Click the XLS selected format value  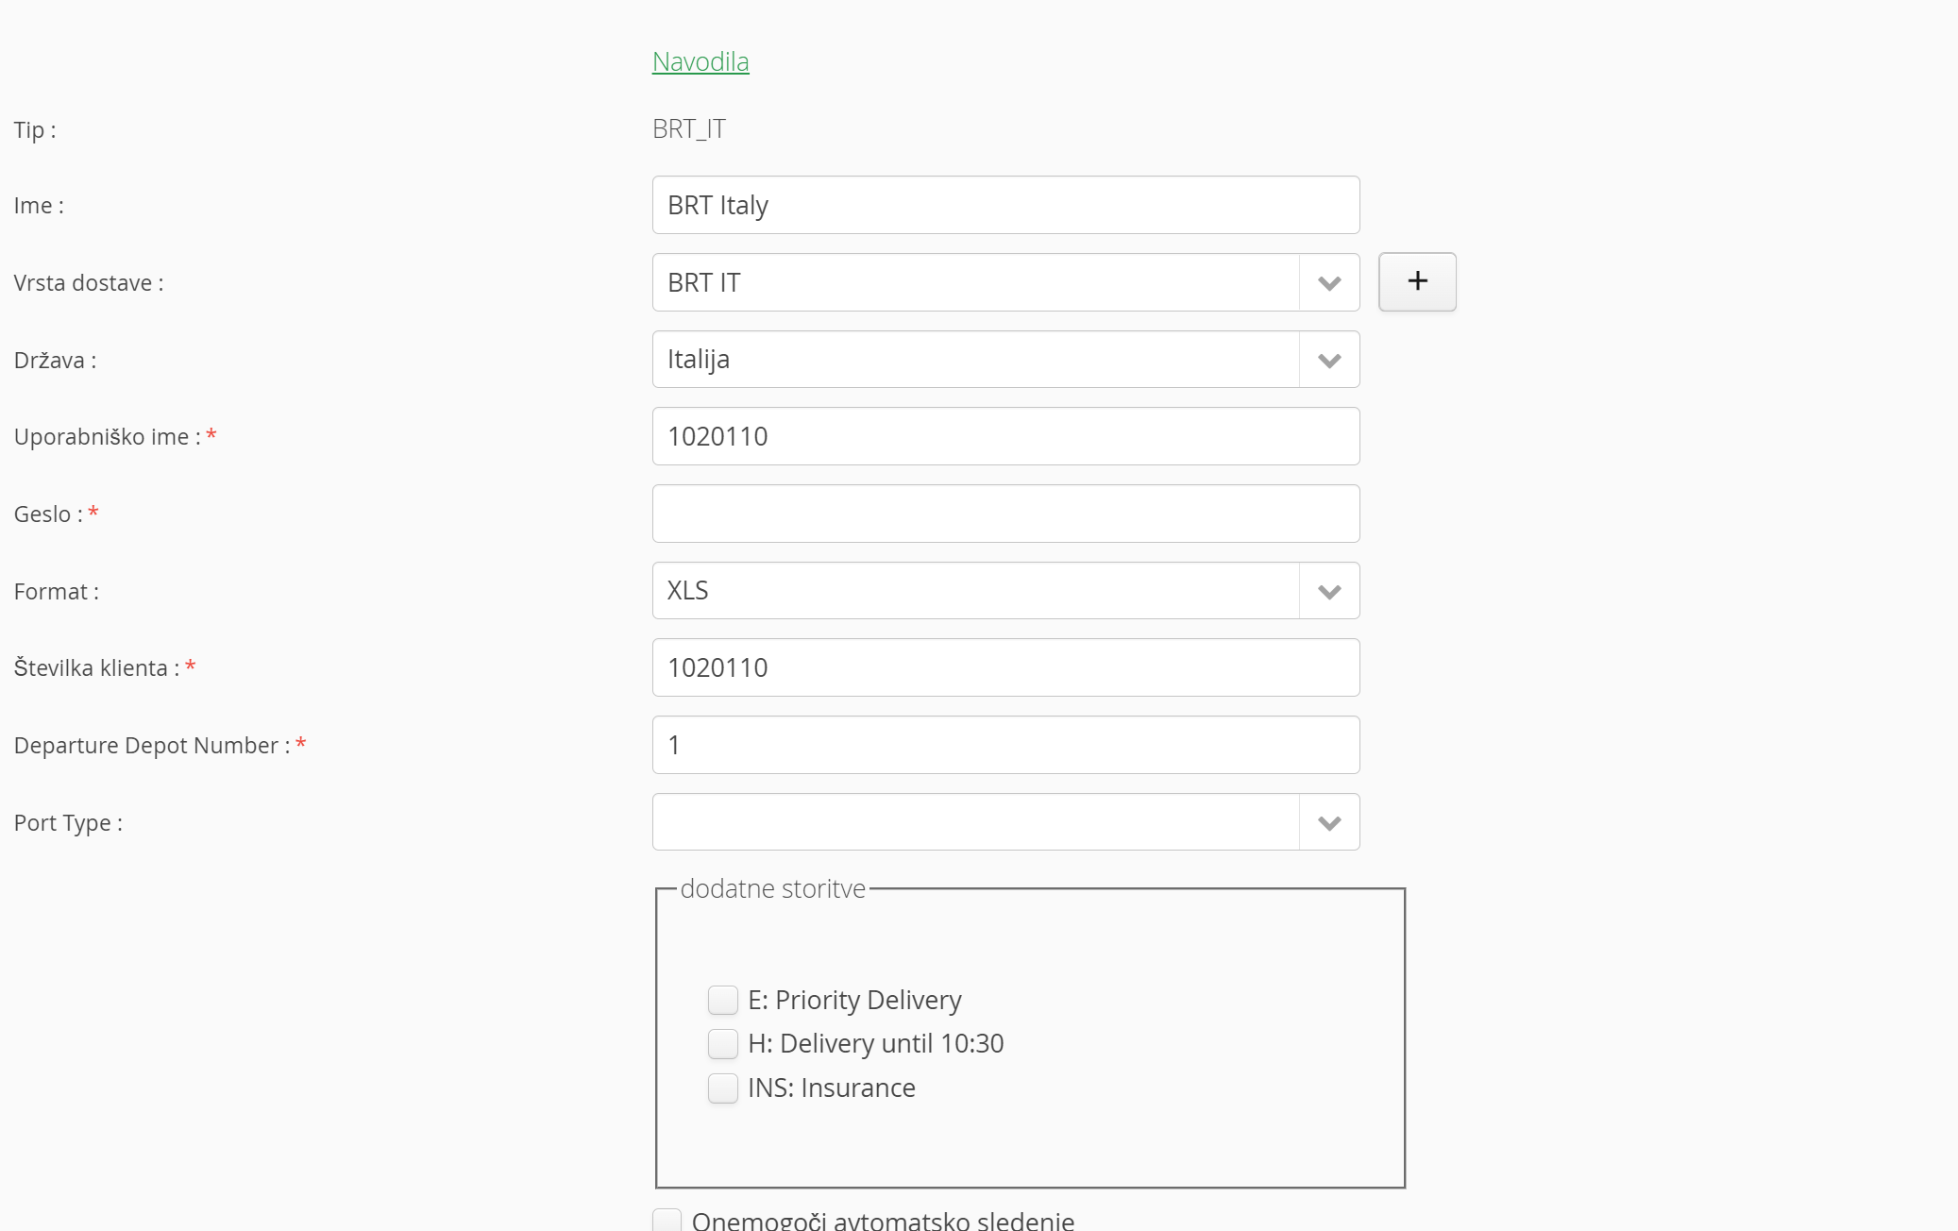(688, 591)
